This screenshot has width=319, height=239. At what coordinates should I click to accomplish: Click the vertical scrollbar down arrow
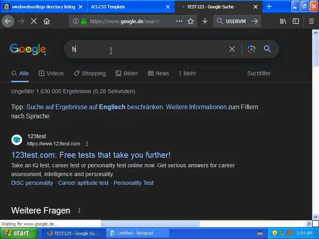click(315, 217)
